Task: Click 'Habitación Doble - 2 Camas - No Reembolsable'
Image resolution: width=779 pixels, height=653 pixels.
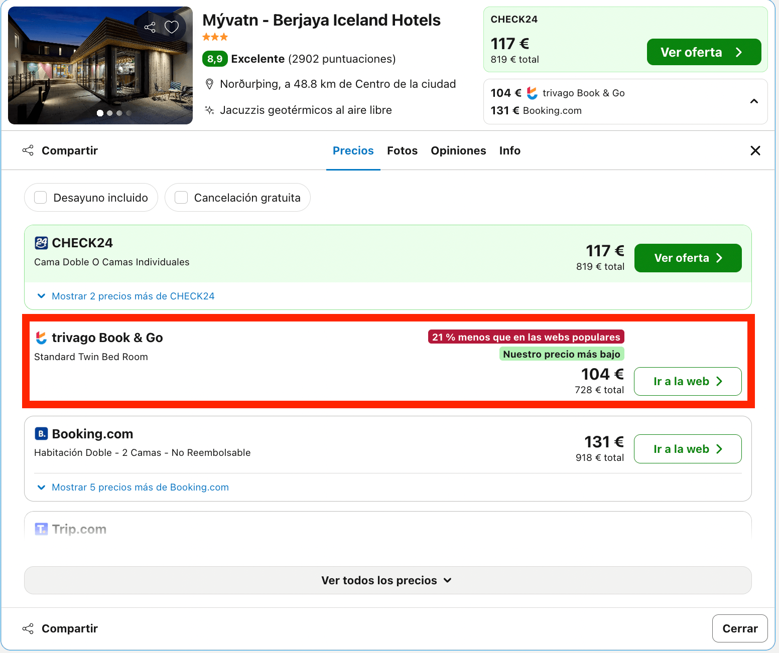Action: coord(143,452)
